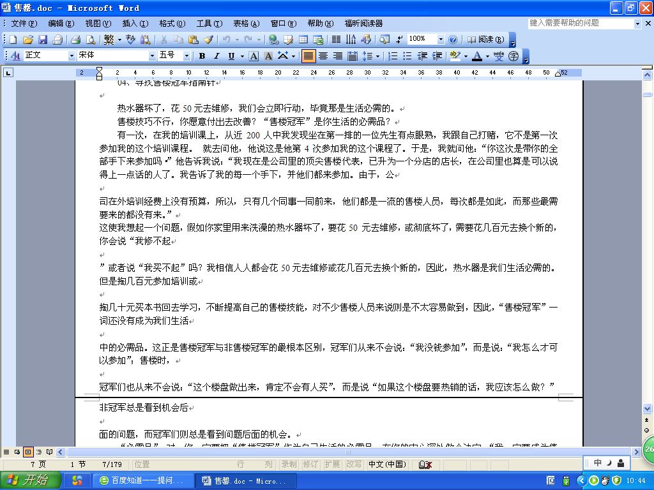Click the Save icon in the toolbar

click(x=43, y=40)
